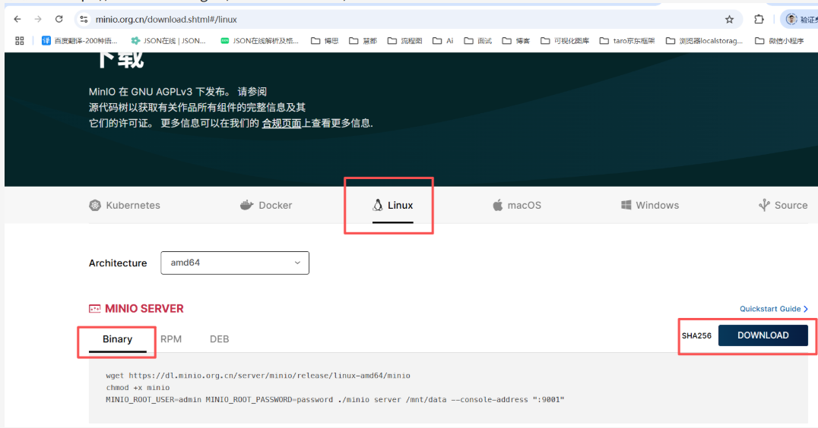Viewport: 818px width, 428px height.
Task: Open the 可视化图库 bookmarks folder
Action: point(565,41)
